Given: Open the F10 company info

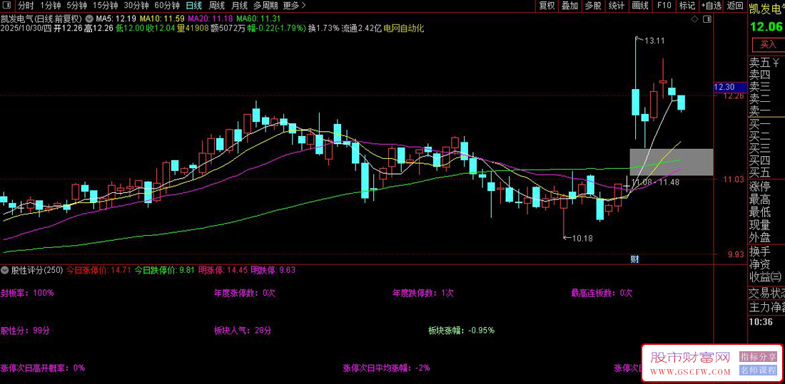Looking at the screenshot, I should pyautogui.click(x=664, y=6).
